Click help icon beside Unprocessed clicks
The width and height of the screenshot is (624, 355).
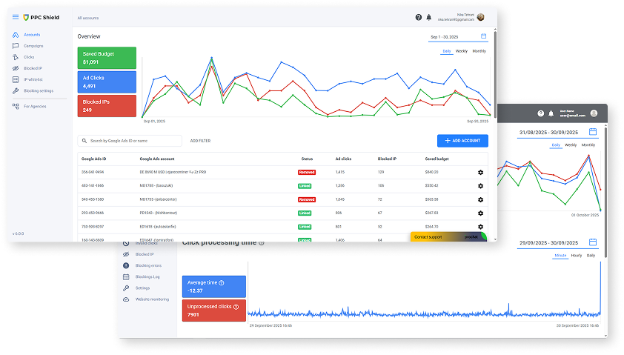[236, 306]
